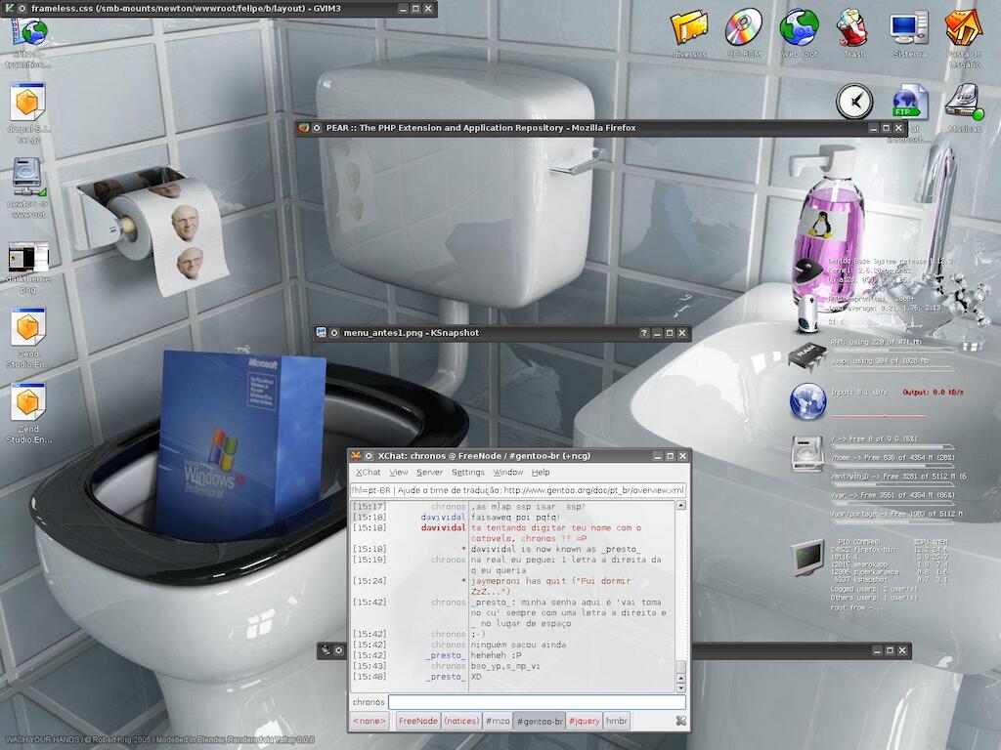Click the XChat message input field
Image resolution: width=1001 pixels, height=750 pixels.
click(x=536, y=702)
